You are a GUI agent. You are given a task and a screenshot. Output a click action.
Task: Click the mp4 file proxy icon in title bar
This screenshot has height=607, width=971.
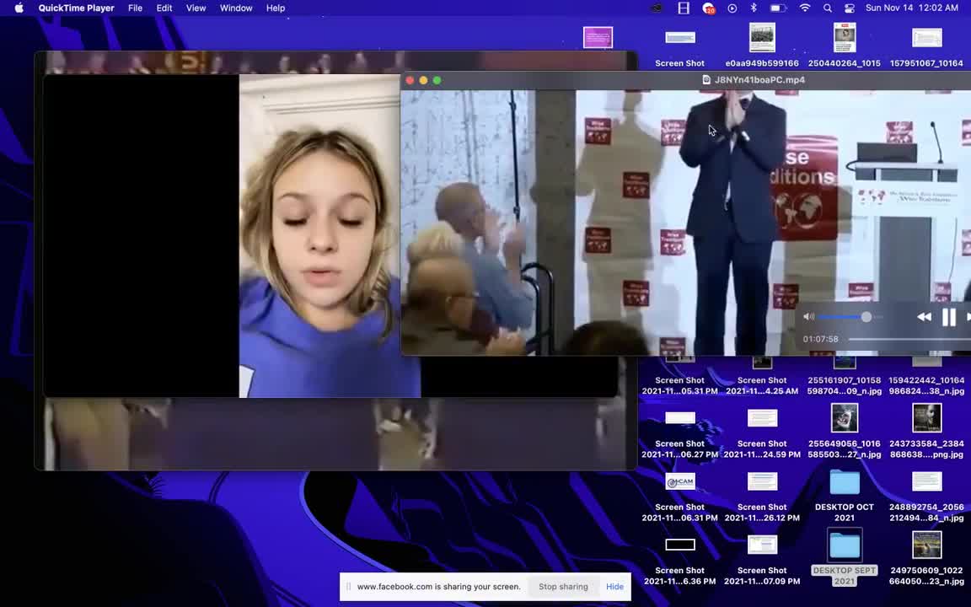(x=706, y=80)
